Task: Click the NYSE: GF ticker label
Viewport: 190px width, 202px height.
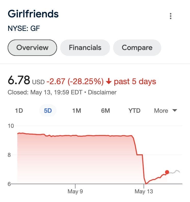Action: (x=24, y=28)
